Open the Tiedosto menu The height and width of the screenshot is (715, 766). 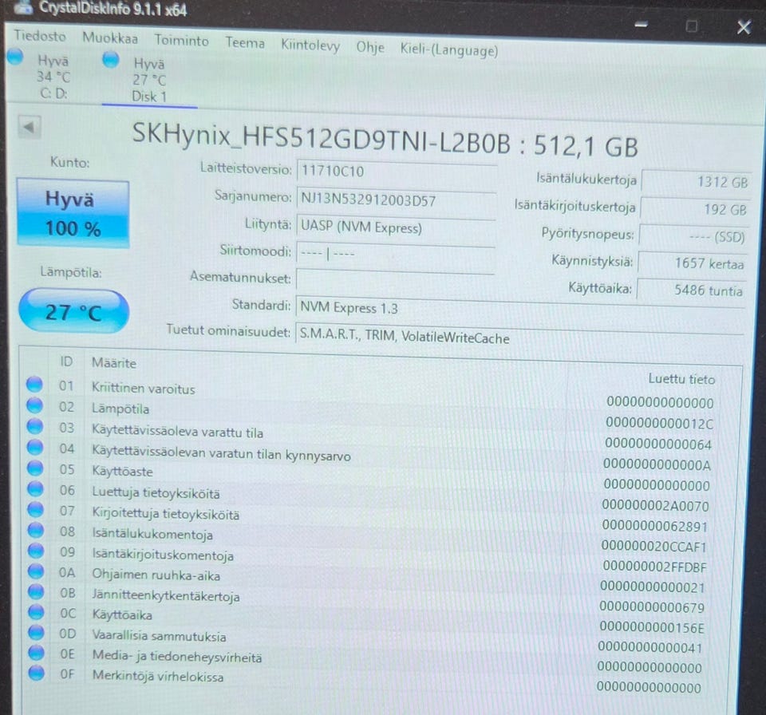[x=40, y=36]
